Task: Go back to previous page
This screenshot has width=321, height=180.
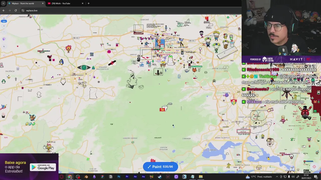Action: 4,10
